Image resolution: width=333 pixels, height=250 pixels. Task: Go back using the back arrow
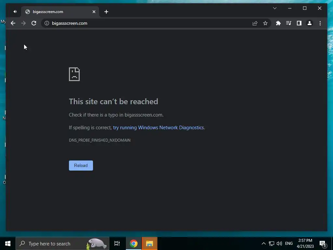tap(13, 23)
